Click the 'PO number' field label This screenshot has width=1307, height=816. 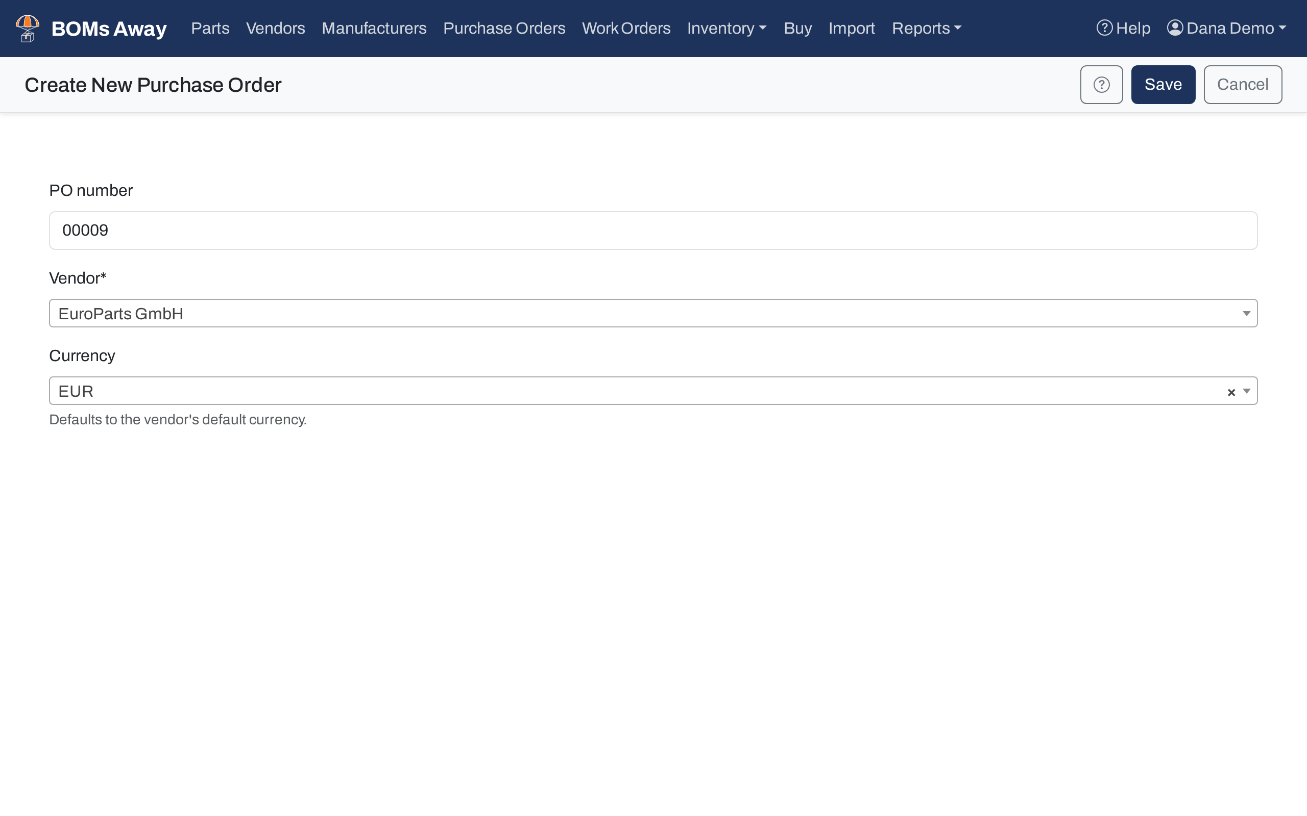click(91, 191)
